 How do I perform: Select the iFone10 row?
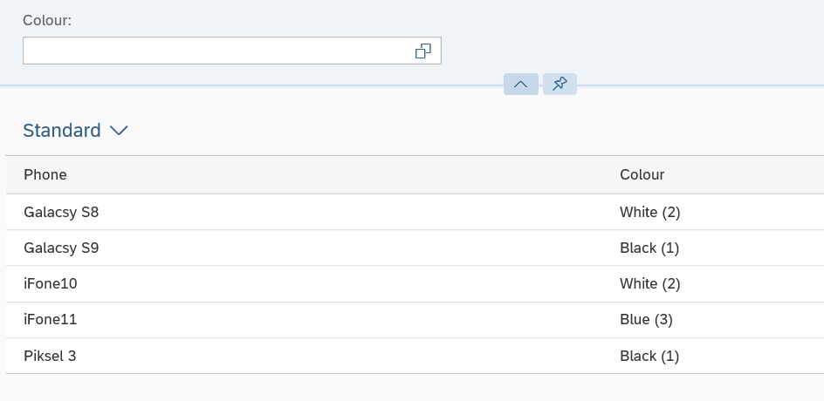click(x=415, y=284)
